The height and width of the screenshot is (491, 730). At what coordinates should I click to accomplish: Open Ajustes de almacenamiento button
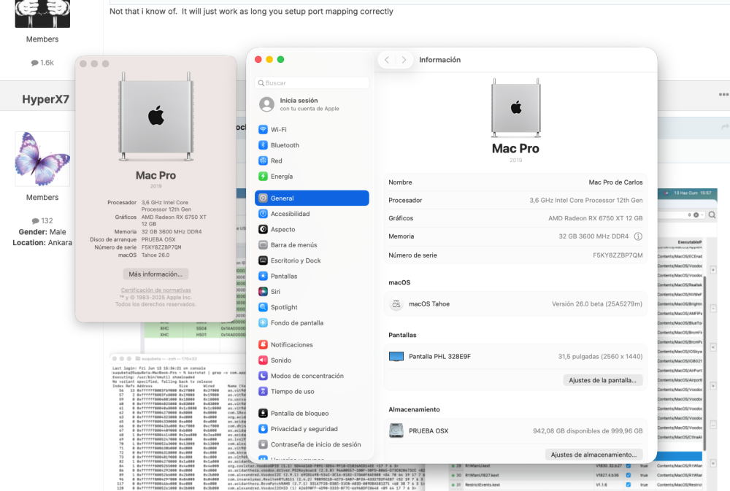[x=593, y=455]
